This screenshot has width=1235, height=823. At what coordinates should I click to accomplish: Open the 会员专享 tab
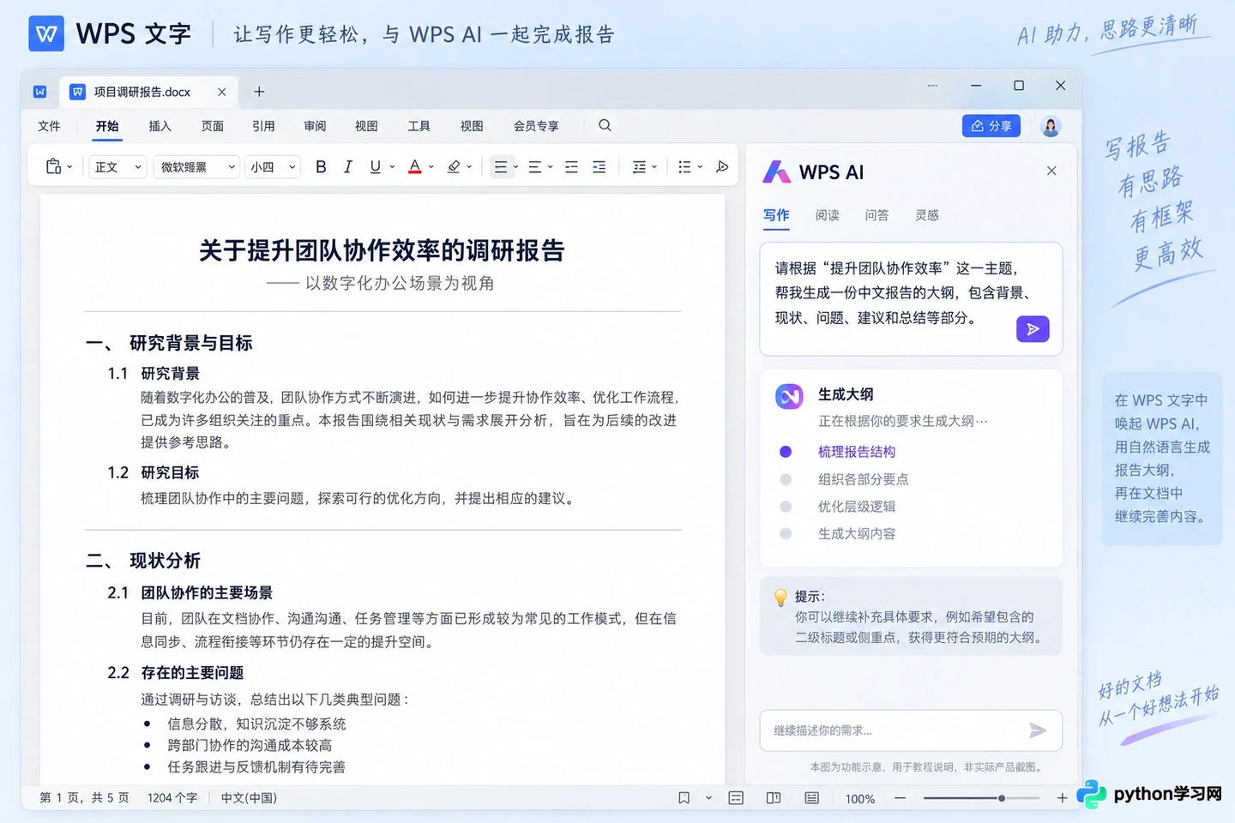tap(536, 126)
